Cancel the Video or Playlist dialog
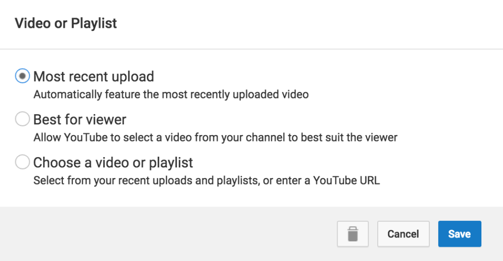The image size is (503, 261). pyautogui.click(x=403, y=234)
